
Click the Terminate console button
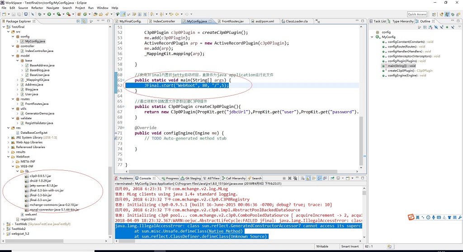click(284, 178)
